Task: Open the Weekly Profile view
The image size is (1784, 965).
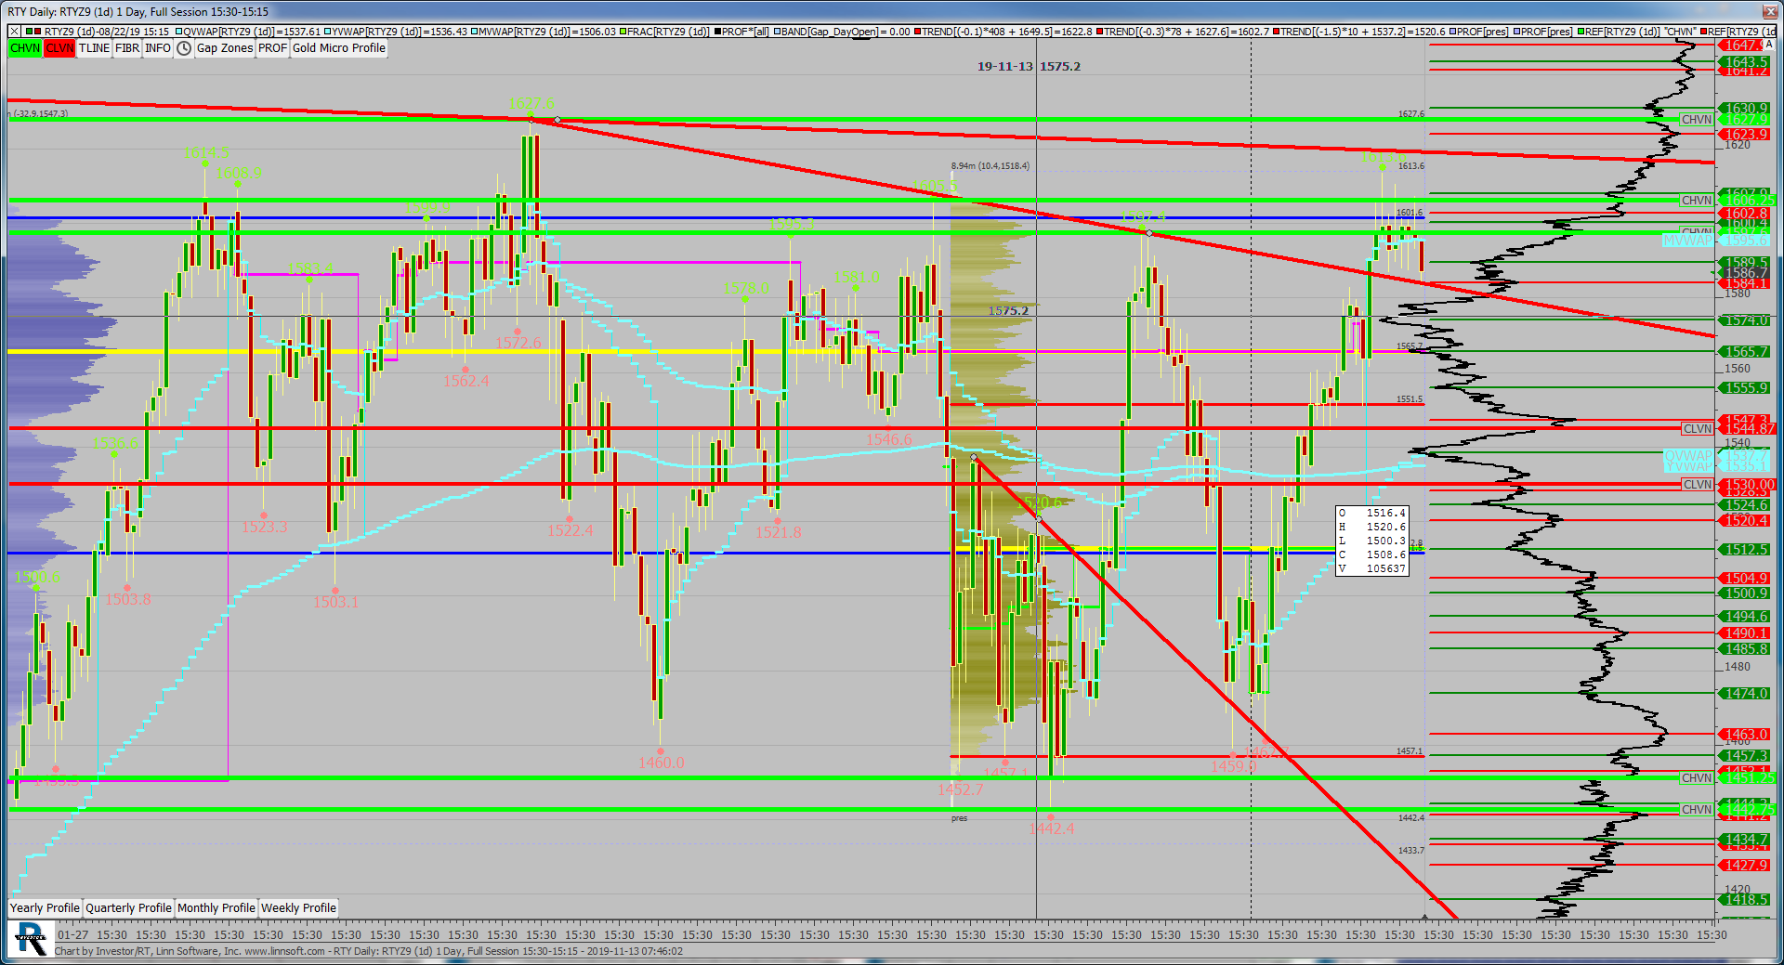Action: [298, 908]
